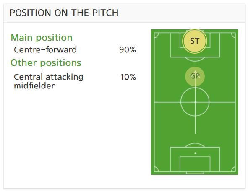248x192 pixels.
Task: Click the bottom-right corner arc
Action: (x=233, y=169)
